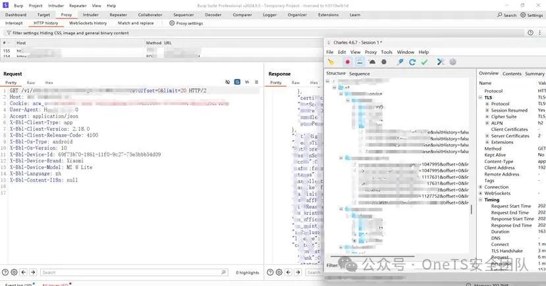Open the Summary tab in Charles

click(x=535, y=74)
